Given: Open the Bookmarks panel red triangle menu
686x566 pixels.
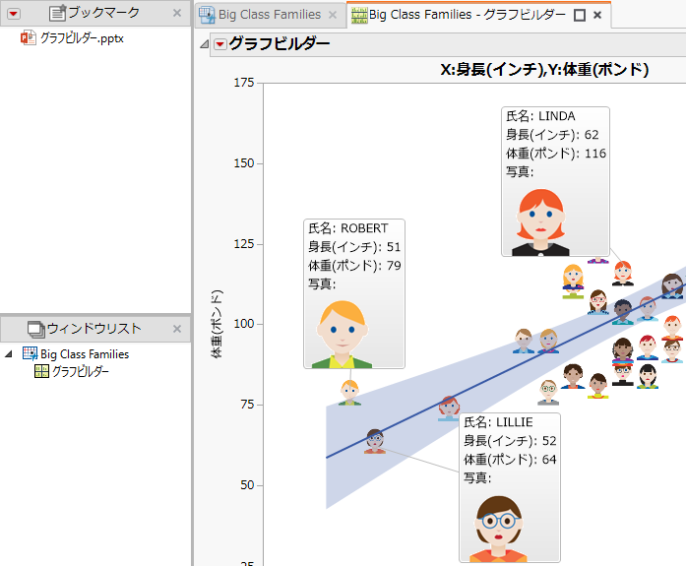Looking at the screenshot, I should click(x=14, y=14).
